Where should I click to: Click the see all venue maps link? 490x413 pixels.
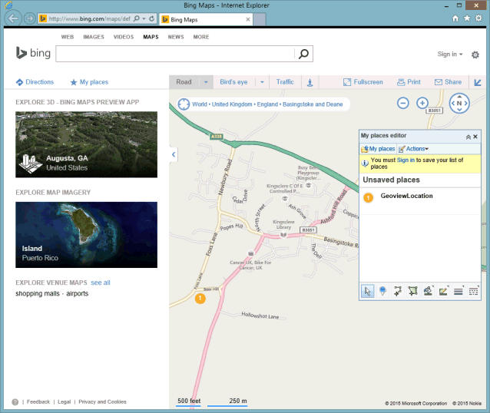(101, 282)
